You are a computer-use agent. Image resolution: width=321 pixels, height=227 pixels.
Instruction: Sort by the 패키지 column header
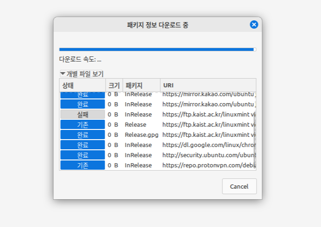[x=141, y=86]
